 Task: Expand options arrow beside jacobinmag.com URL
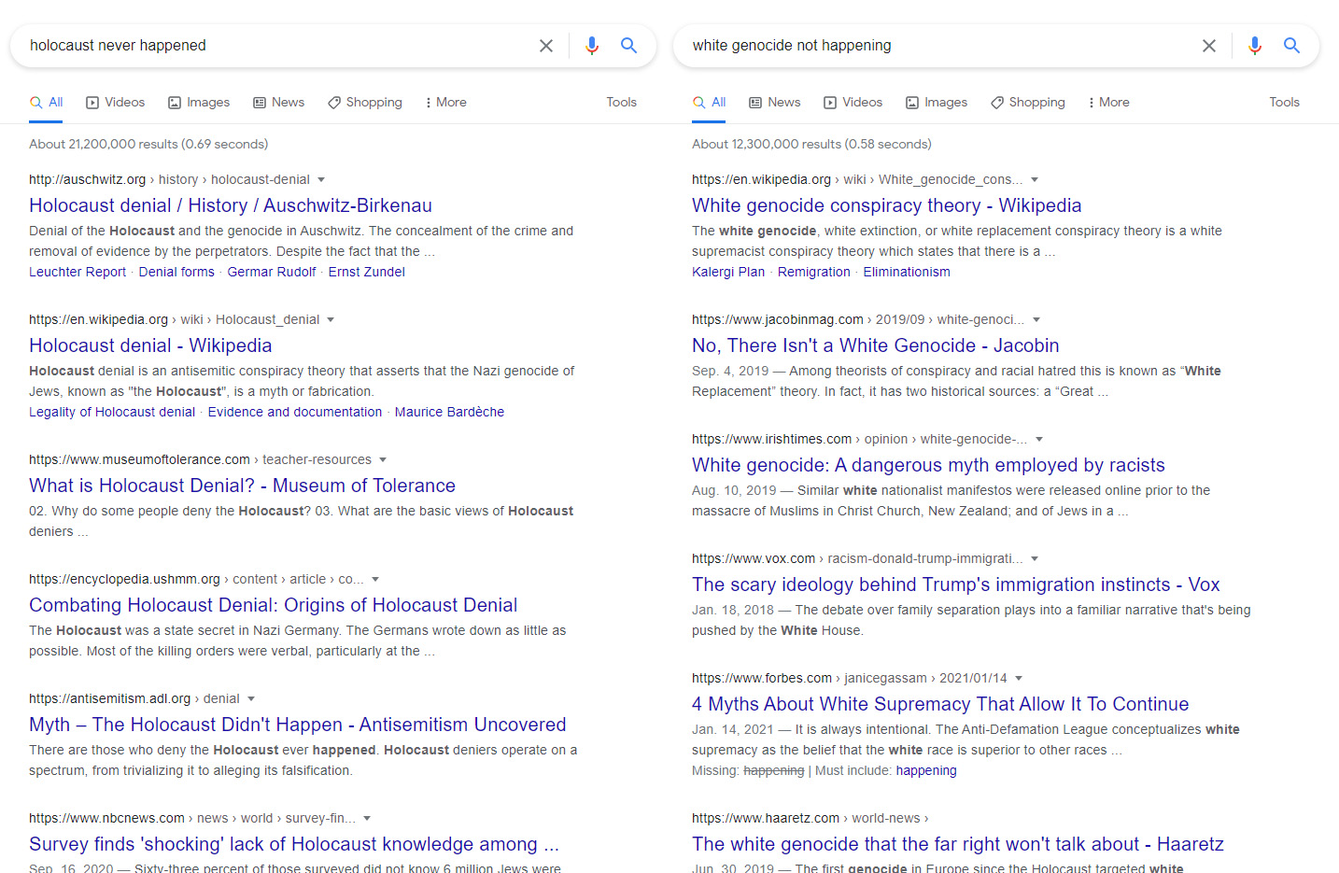click(x=1036, y=320)
